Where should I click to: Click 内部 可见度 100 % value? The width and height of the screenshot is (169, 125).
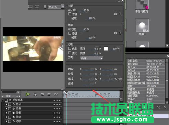coord(86,10)
